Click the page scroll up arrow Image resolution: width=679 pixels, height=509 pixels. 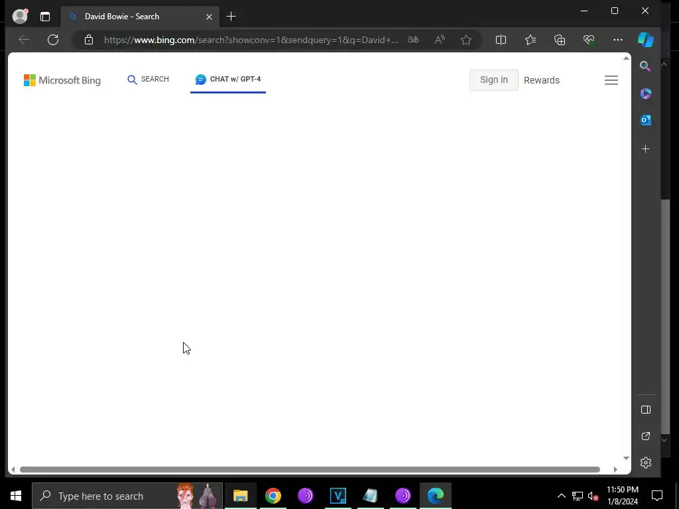(626, 58)
